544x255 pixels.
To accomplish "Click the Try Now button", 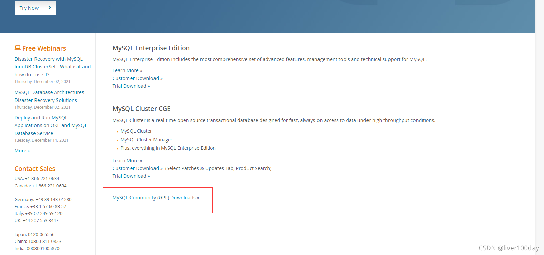I will [x=29, y=8].
